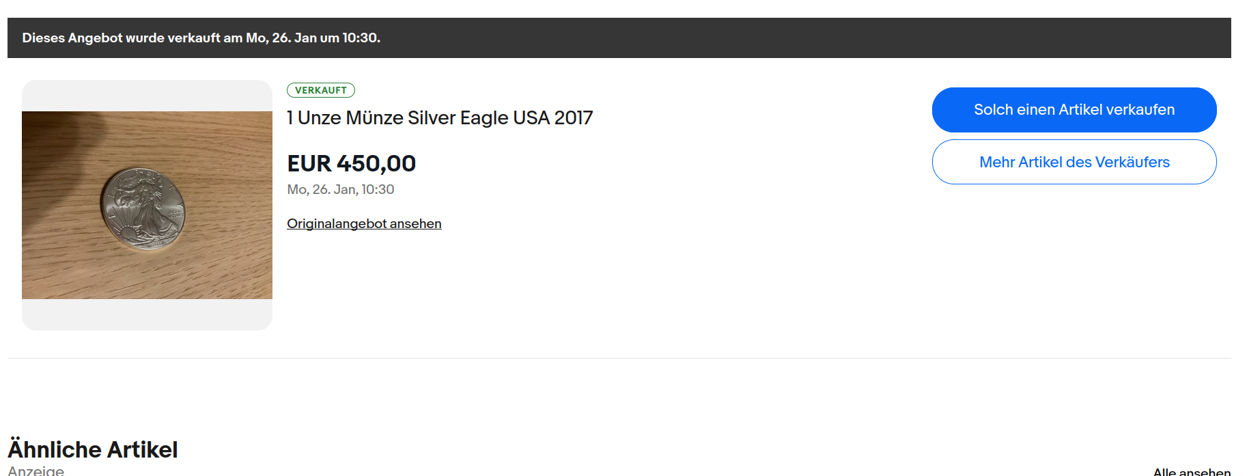The image size is (1249, 476).
Task: Click 'Alle ansehen' for similar items
Action: 1191,471
